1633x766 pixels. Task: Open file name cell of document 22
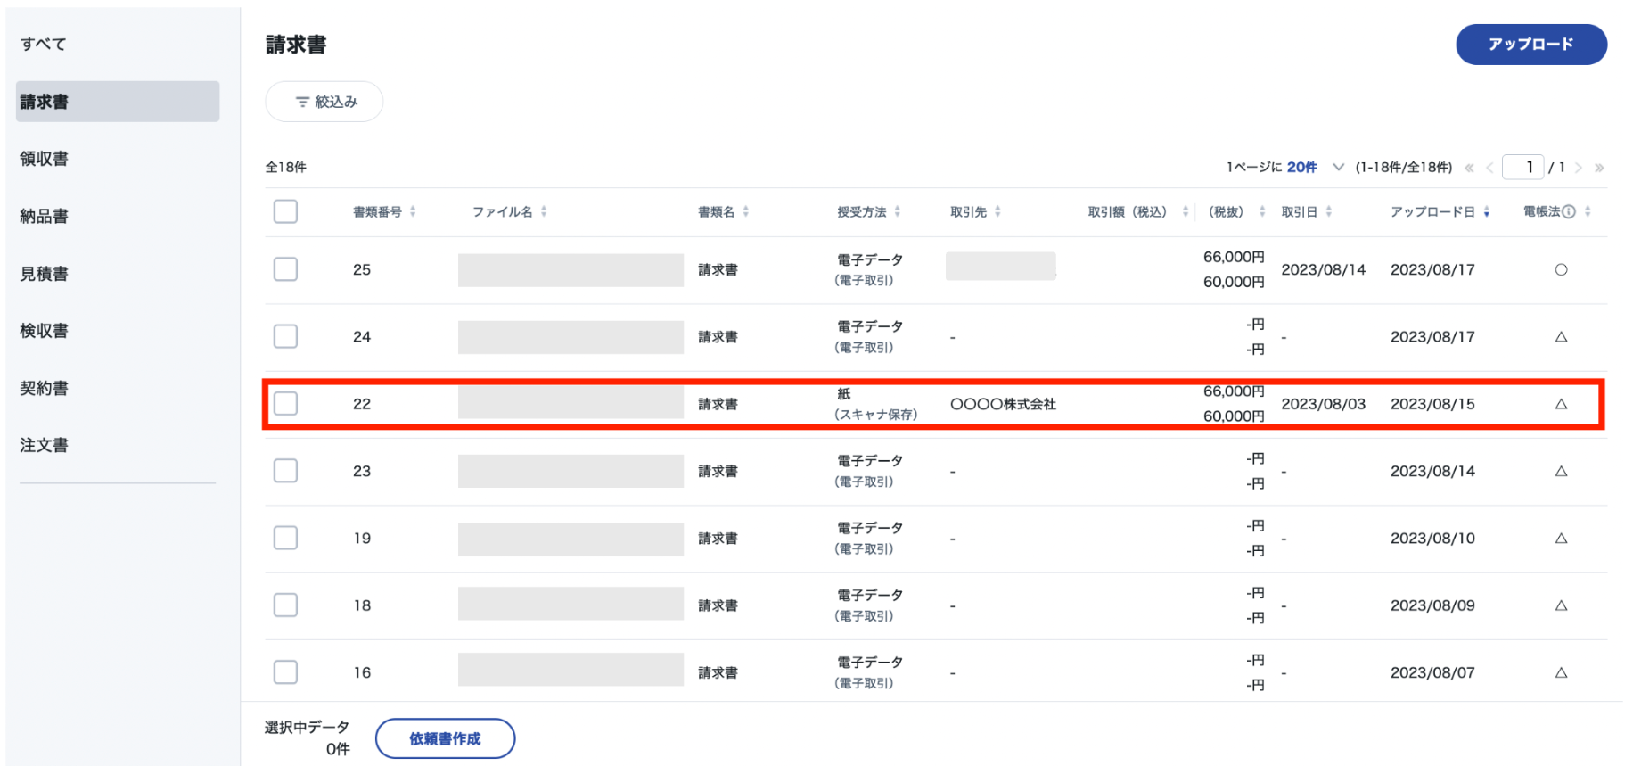point(570,403)
